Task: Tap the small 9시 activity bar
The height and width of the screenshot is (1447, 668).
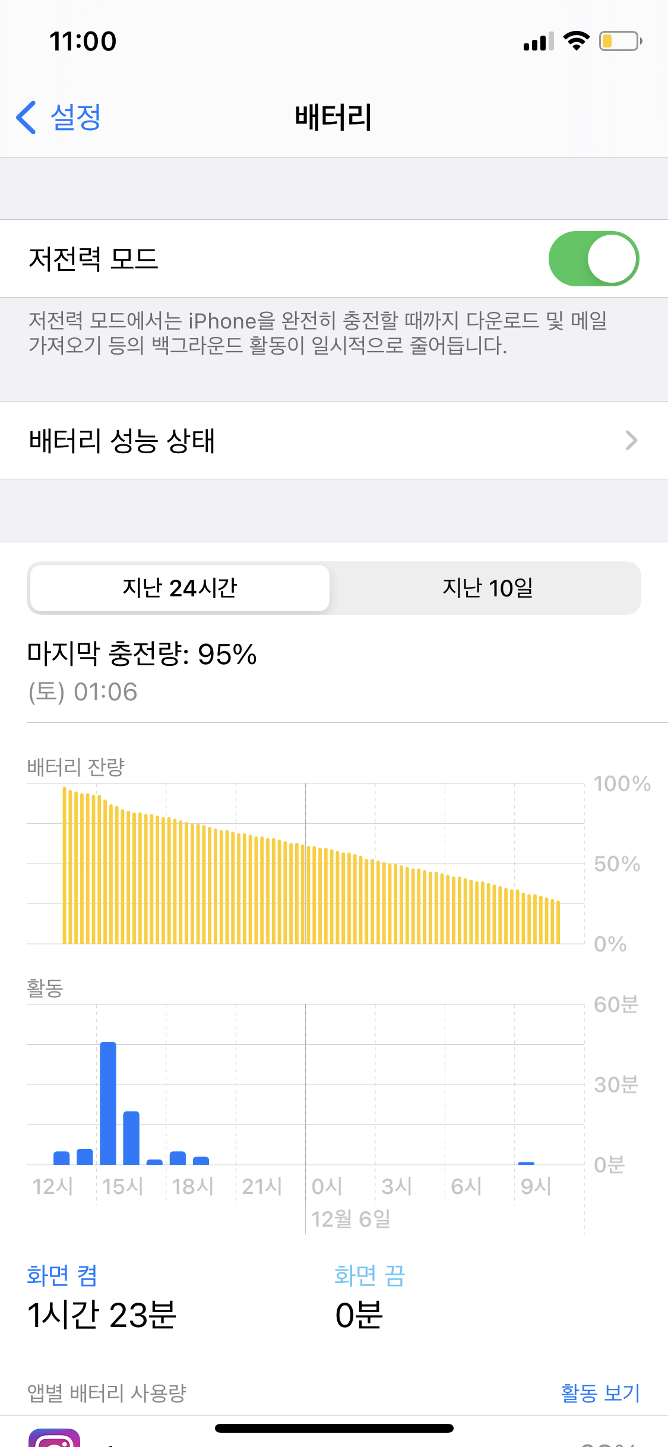Action: (526, 1162)
